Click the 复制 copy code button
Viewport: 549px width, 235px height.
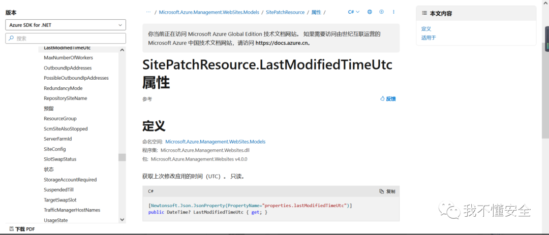pos(387,191)
